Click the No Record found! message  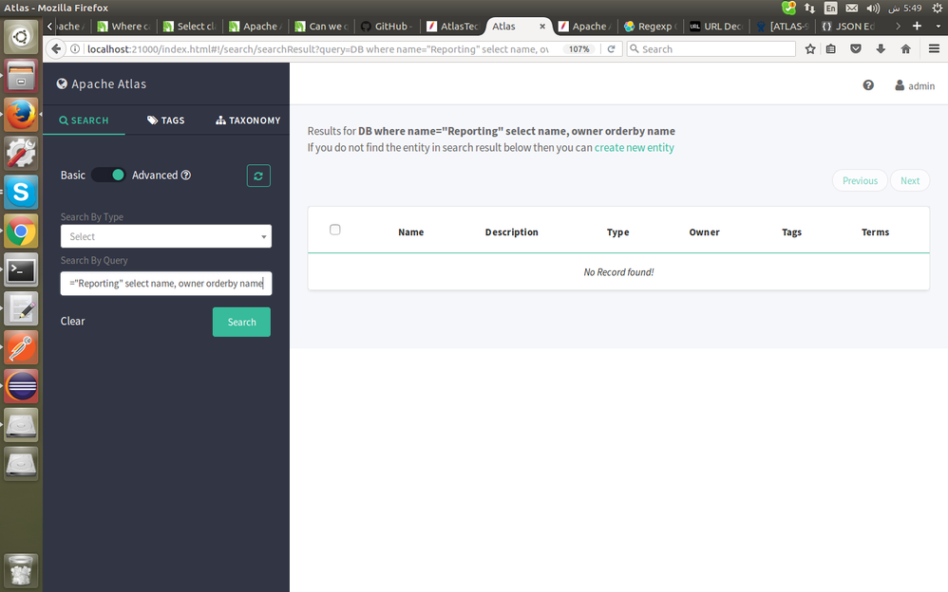(618, 272)
